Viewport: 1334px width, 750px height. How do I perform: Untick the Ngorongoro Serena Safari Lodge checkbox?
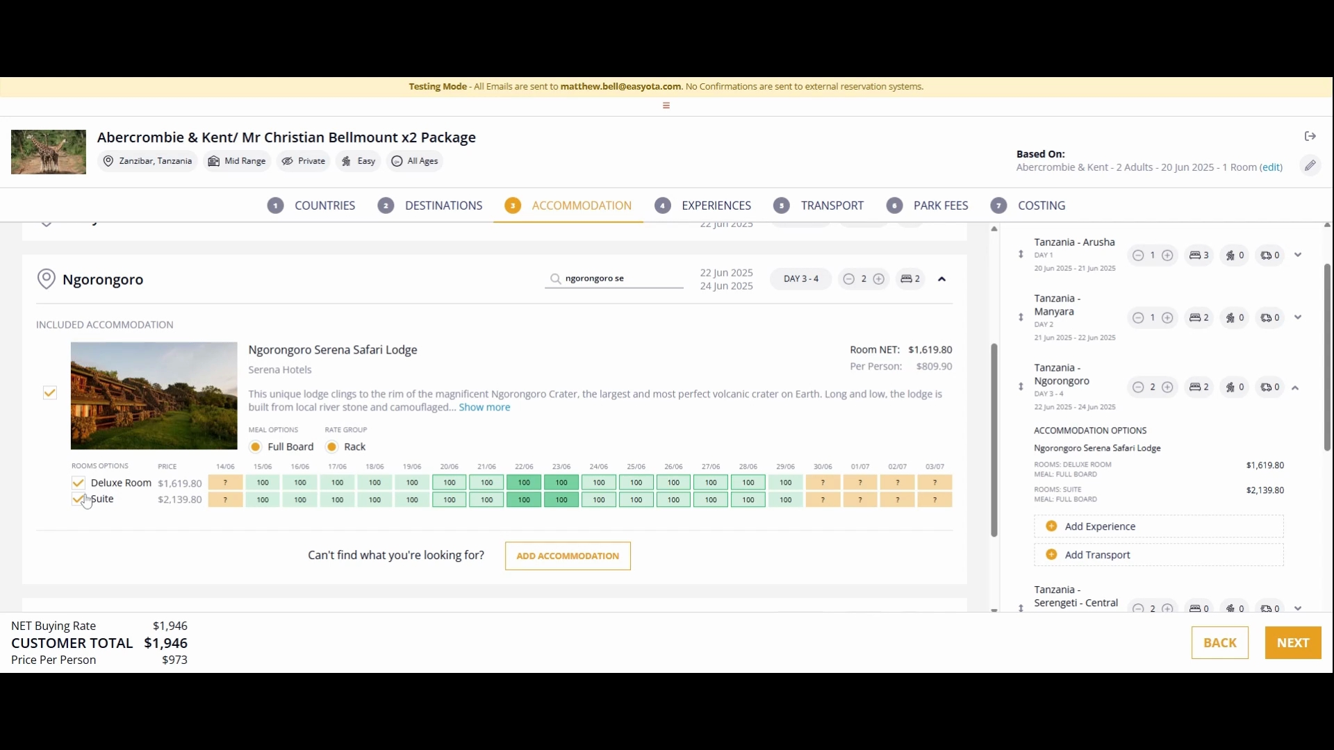[x=50, y=393]
